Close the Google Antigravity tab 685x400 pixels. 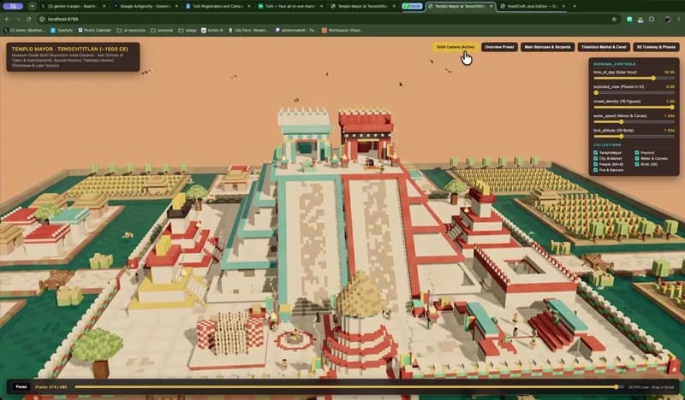coord(177,6)
